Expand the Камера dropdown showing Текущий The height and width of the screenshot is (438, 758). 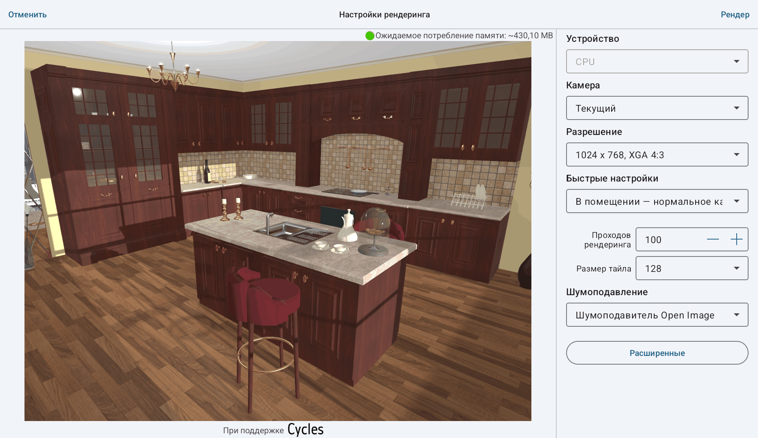click(x=657, y=108)
